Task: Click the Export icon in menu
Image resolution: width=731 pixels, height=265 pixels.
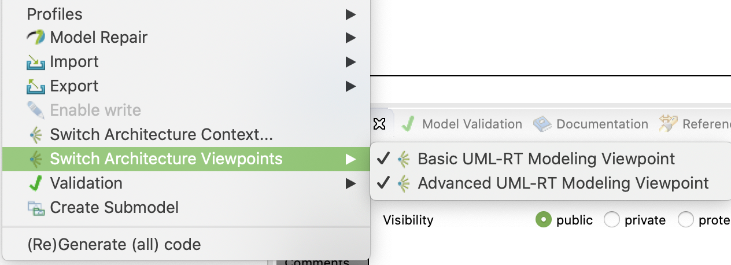Action: (x=35, y=86)
